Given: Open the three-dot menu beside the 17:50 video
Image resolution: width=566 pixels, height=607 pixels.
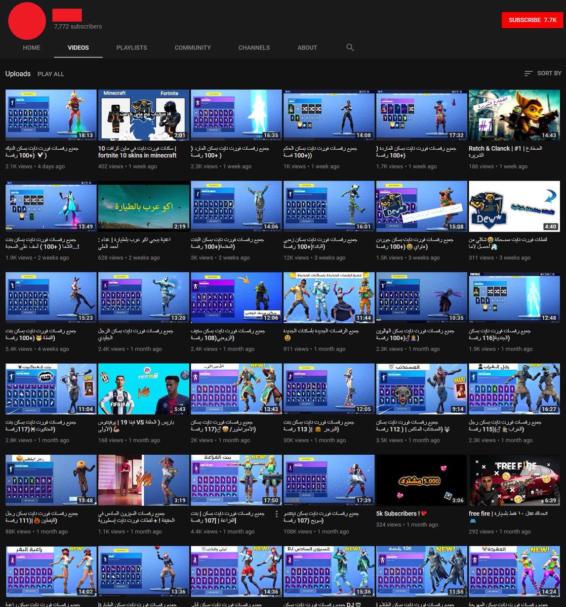Looking at the screenshot, I should pyautogui.click(x=276, y=514).
